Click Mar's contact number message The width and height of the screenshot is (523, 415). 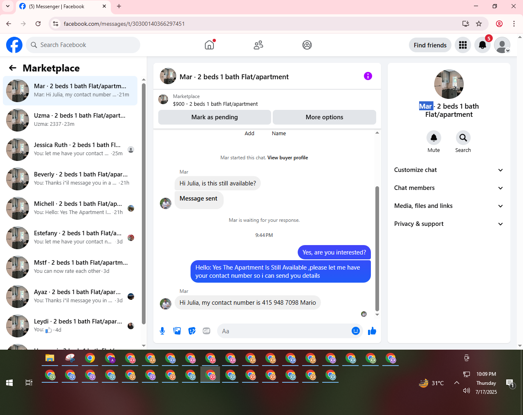pos(248,303)
